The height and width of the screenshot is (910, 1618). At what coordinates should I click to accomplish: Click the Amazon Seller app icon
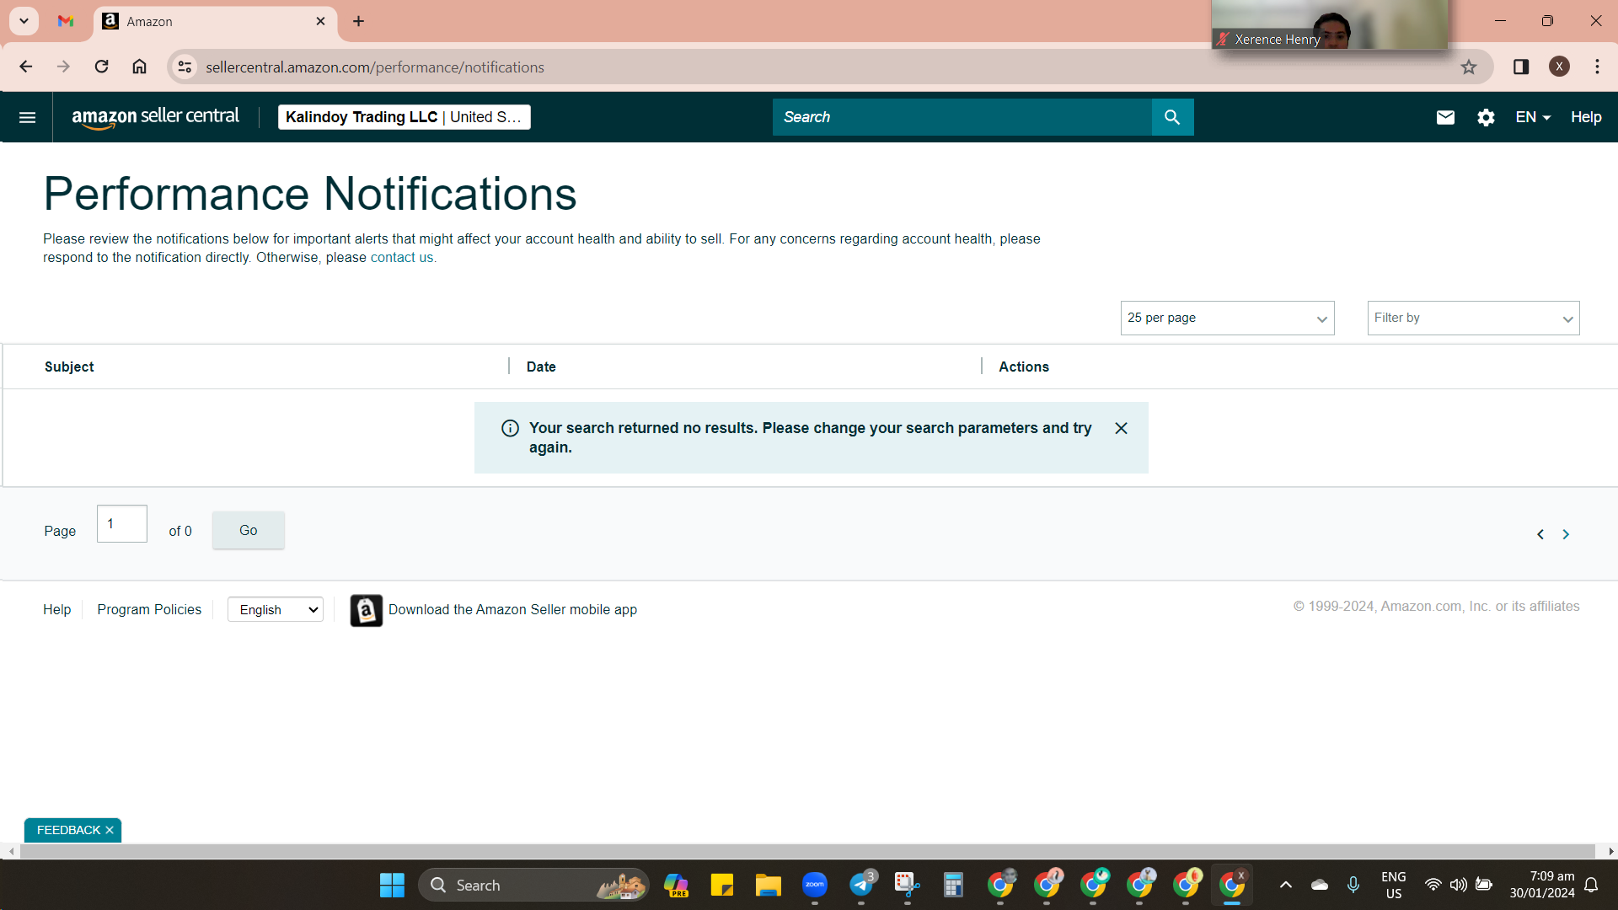[x=366, y=610]
